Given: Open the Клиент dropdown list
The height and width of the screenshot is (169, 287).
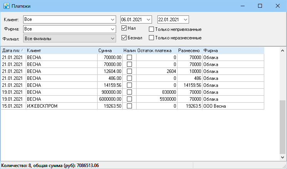Looking at the screenshot, I should [113, 20].
